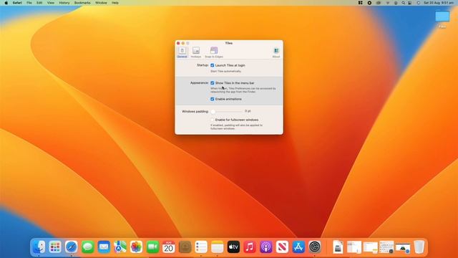Open Messages from the Dock
The width and height of the screenshot is (458, 258).
click(x=87, y=247)
